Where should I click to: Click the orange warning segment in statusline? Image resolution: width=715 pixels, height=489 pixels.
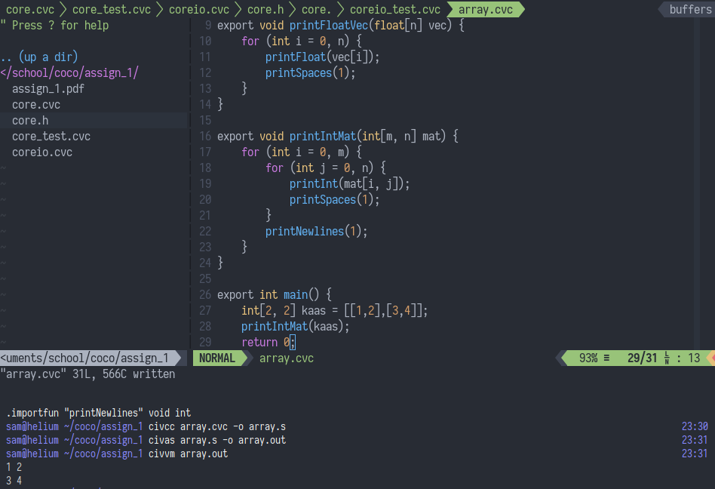710,358
